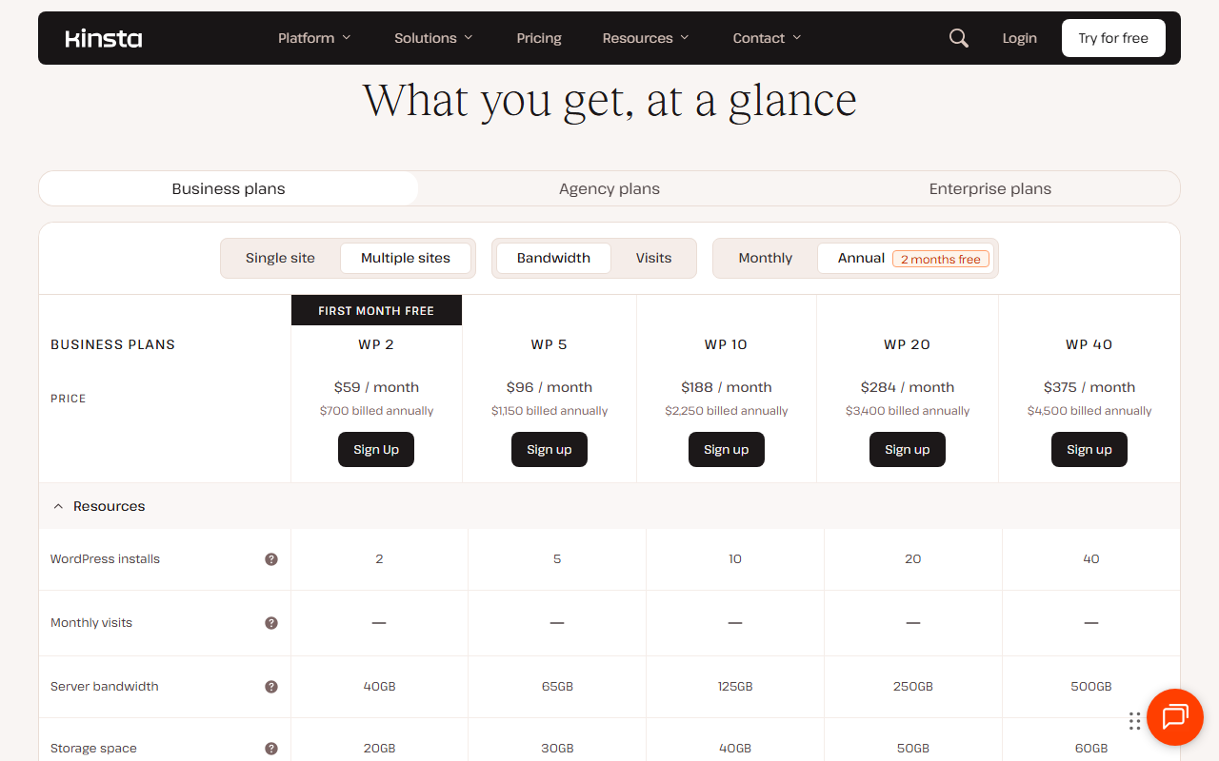Sign up for the WP 5 plan
The width and height of the screenshot is (1219, 761).
coord(550,449)
